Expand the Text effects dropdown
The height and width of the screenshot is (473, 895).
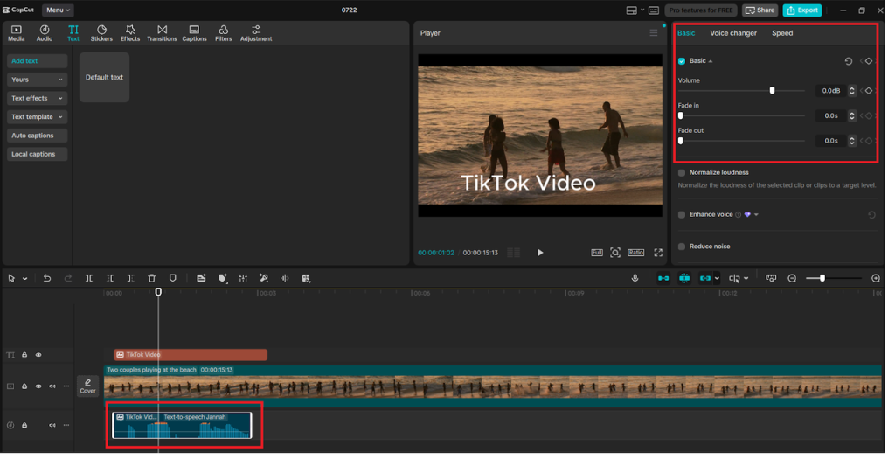(x=37, y=98)
